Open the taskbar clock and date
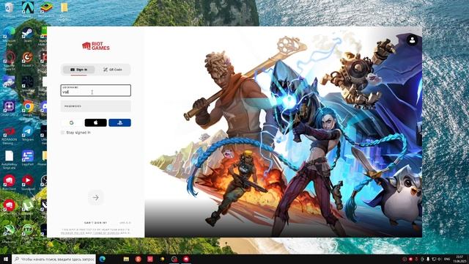 pos(459,259)
